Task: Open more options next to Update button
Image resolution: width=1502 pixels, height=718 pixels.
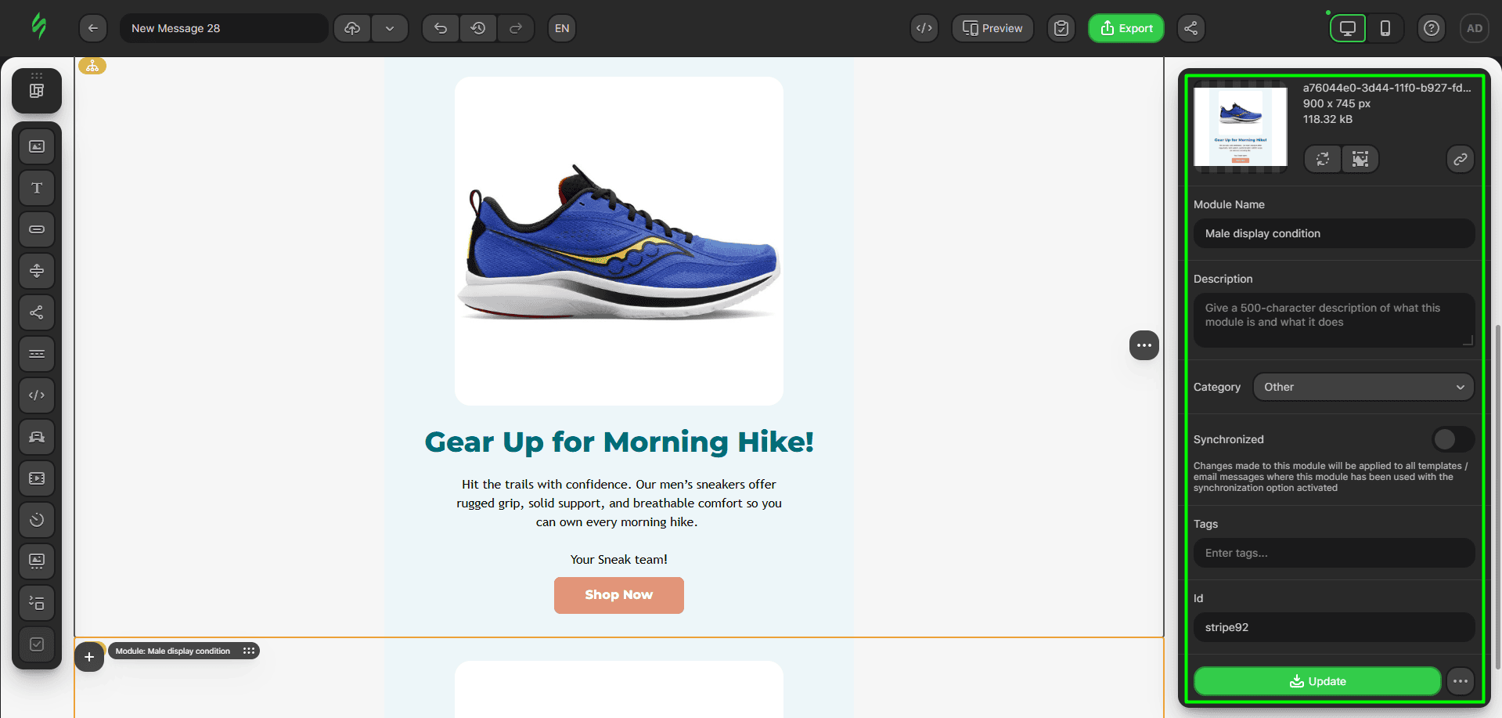Action: 1460,681
